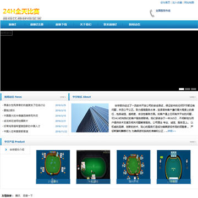The height and width of the screenshot is (198, 198).
Task: Click MORE in the News panel header
Action: coord(63,97)
